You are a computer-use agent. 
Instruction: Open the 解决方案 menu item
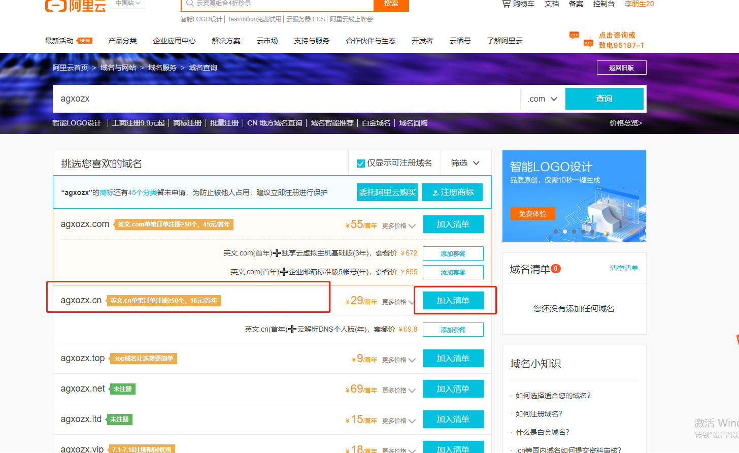[226, 41]
